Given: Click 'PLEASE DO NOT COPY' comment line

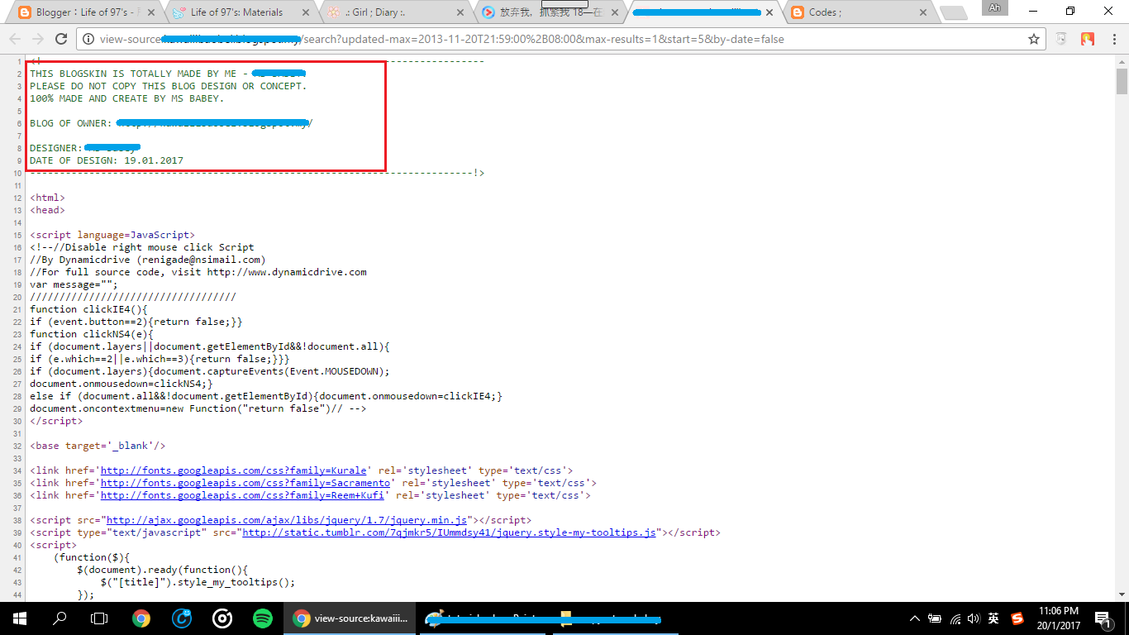Looking at the screenshot, I should click(168, 86).
